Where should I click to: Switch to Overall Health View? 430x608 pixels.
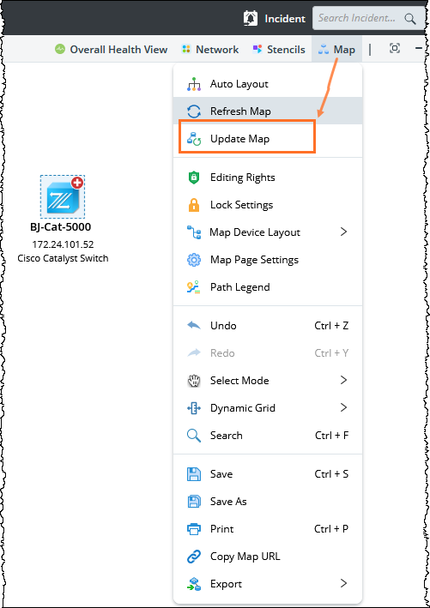(x=111, y=49)
